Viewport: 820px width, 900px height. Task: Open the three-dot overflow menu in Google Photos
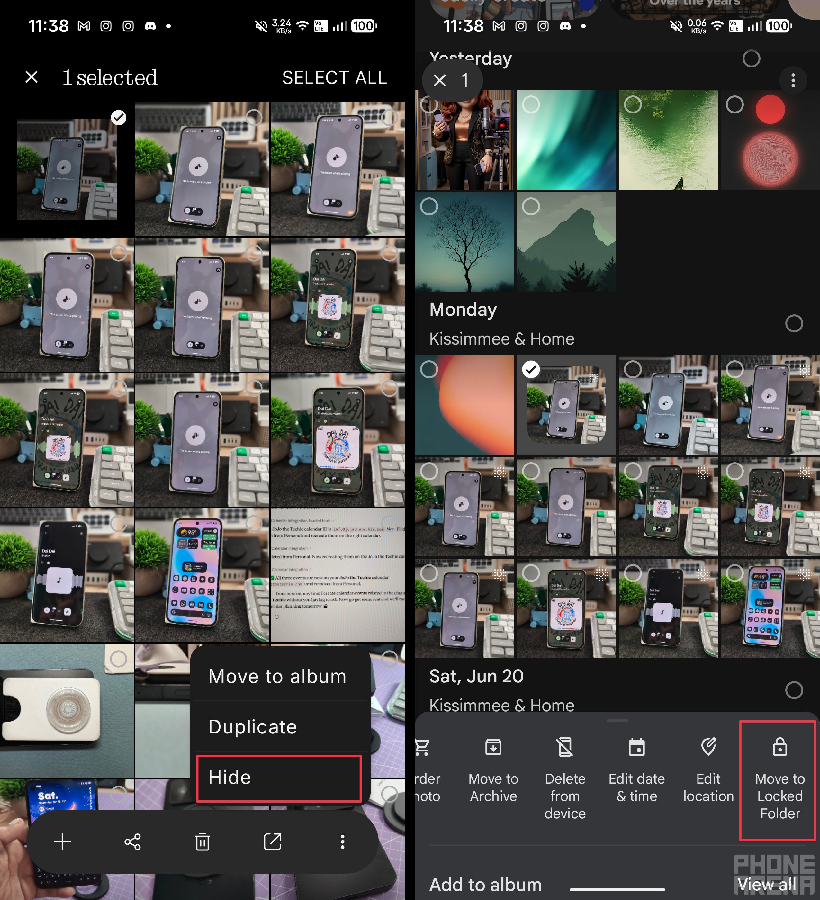[x=793, y=80]
